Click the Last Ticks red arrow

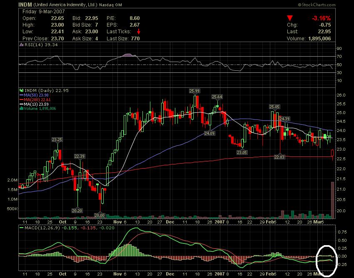point(138,32)
